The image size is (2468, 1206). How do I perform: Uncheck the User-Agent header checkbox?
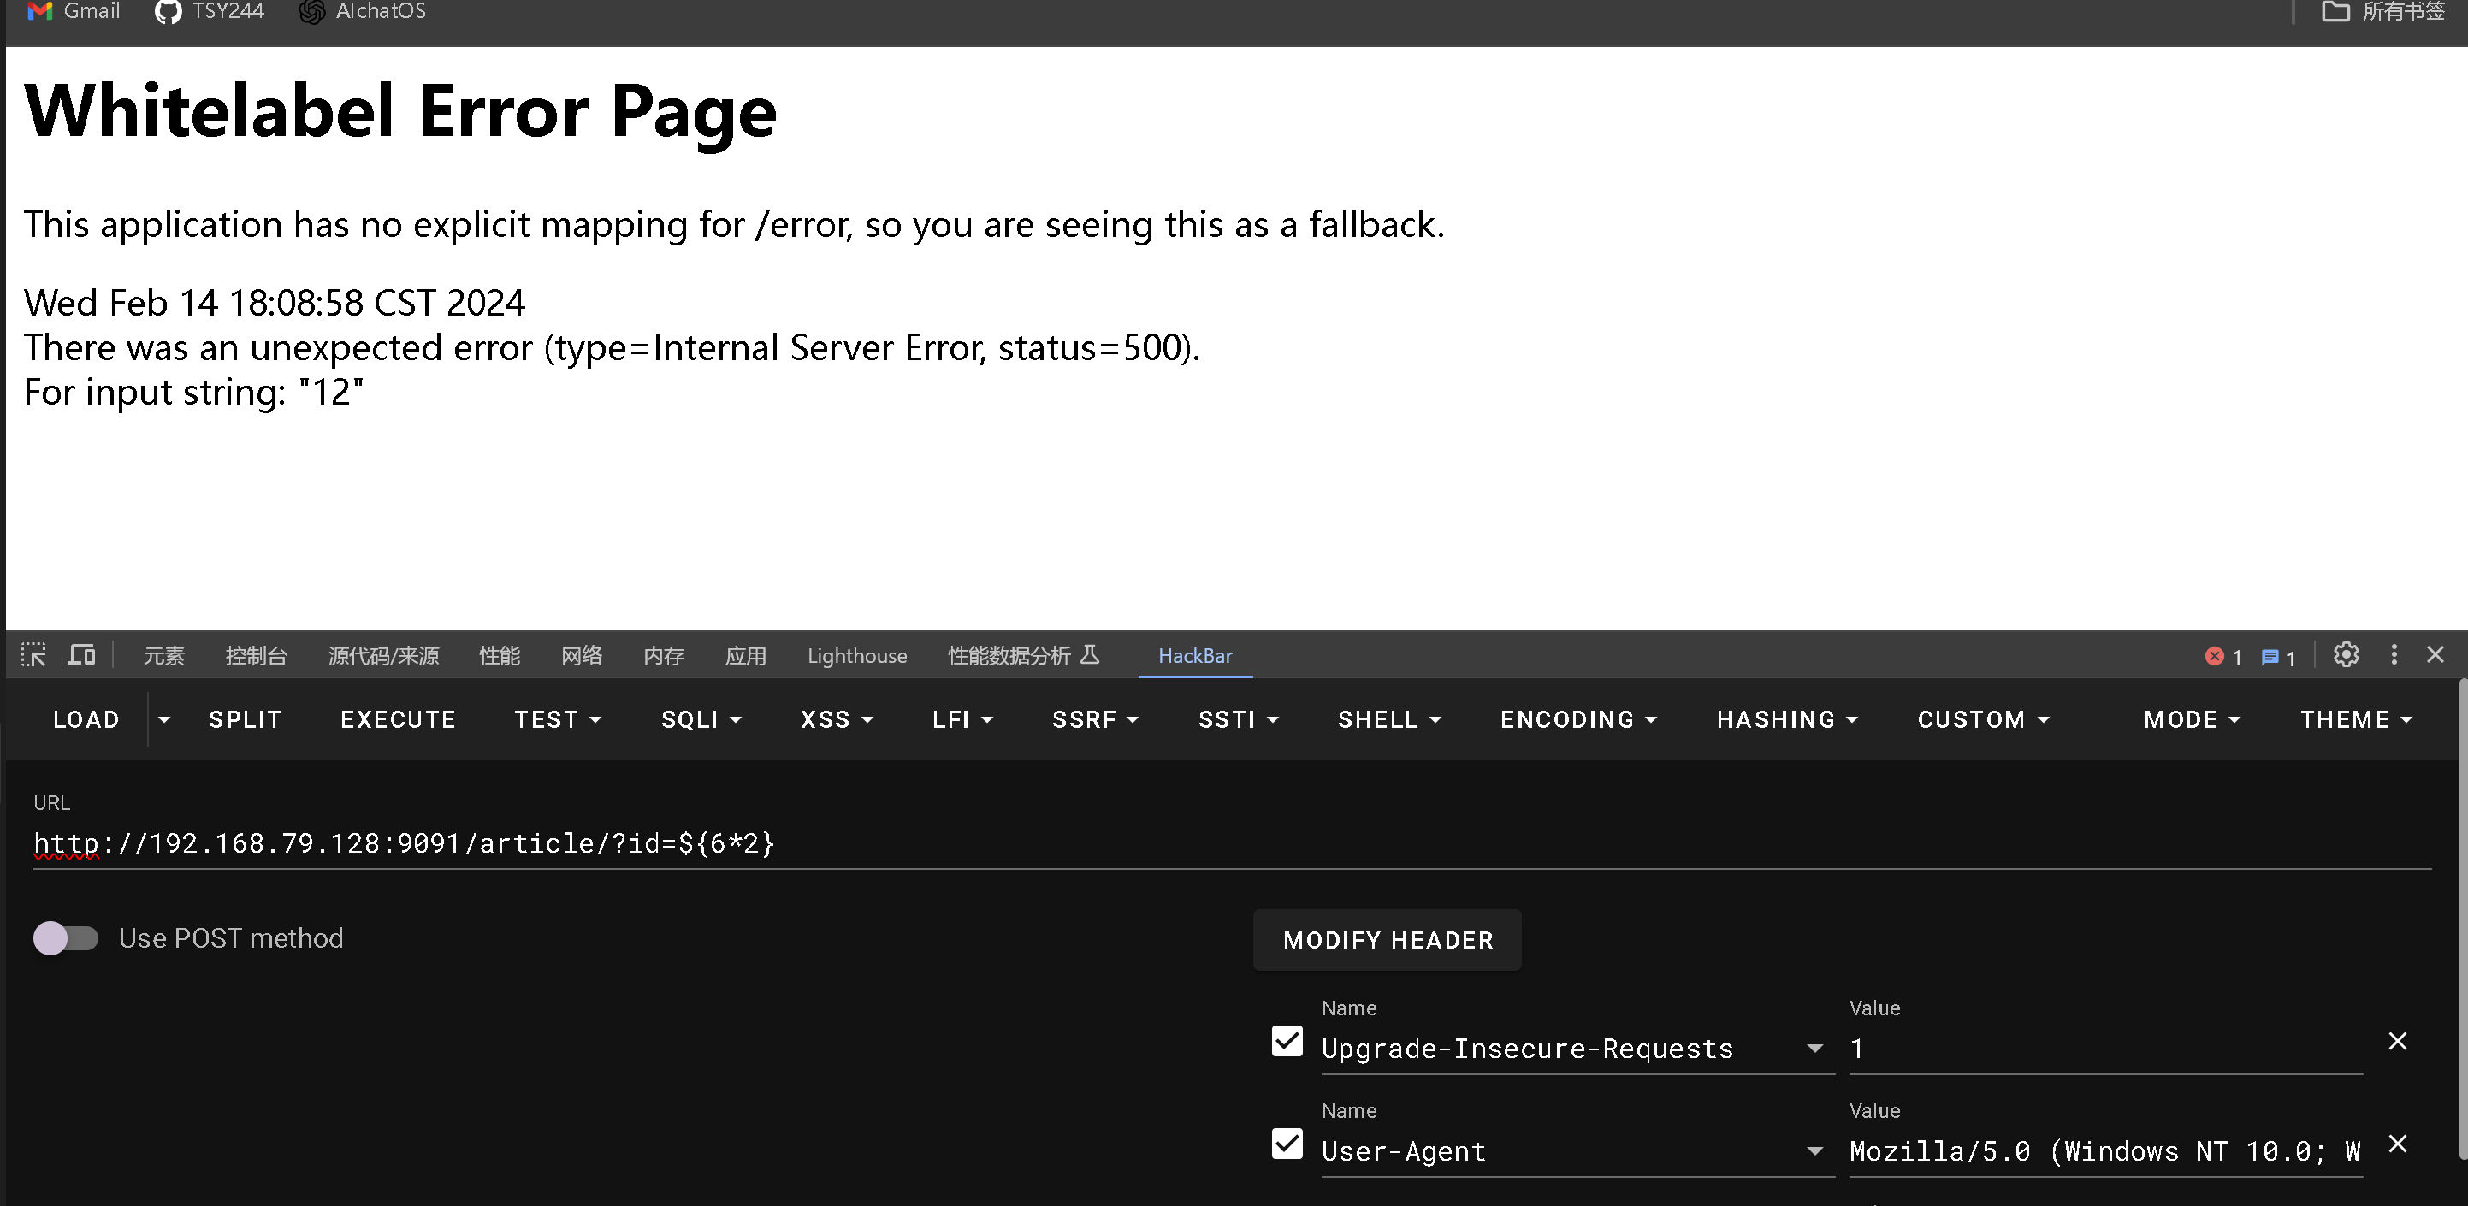1287,1144
